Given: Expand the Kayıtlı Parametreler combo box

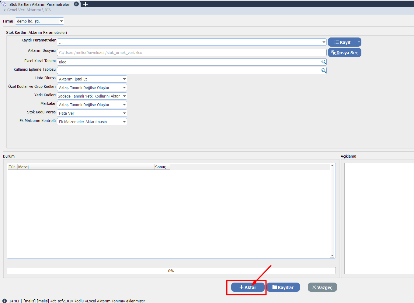Looking at the screenshot, I should pos(324,42).
